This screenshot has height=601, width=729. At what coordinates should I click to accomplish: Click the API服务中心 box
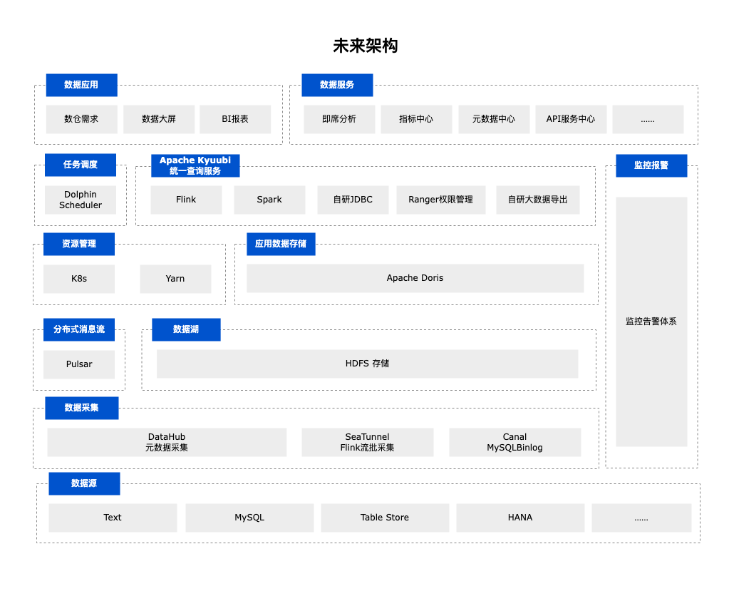(x=571, y=119)
